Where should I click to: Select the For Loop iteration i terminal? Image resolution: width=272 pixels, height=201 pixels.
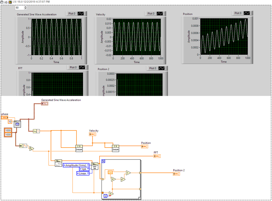click(105, 196)
